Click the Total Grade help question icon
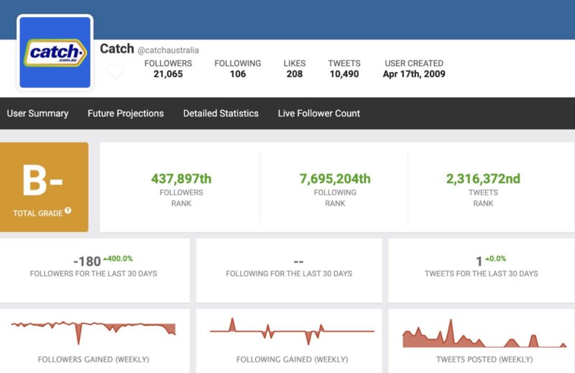Screen dimensions: 575x373 pos(68,211)
